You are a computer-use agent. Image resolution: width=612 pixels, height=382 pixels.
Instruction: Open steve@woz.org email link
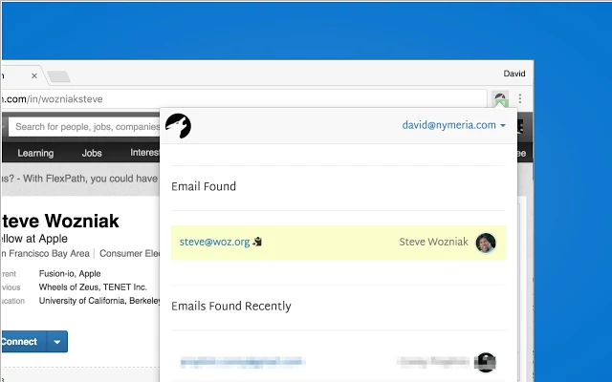point(214,242)
